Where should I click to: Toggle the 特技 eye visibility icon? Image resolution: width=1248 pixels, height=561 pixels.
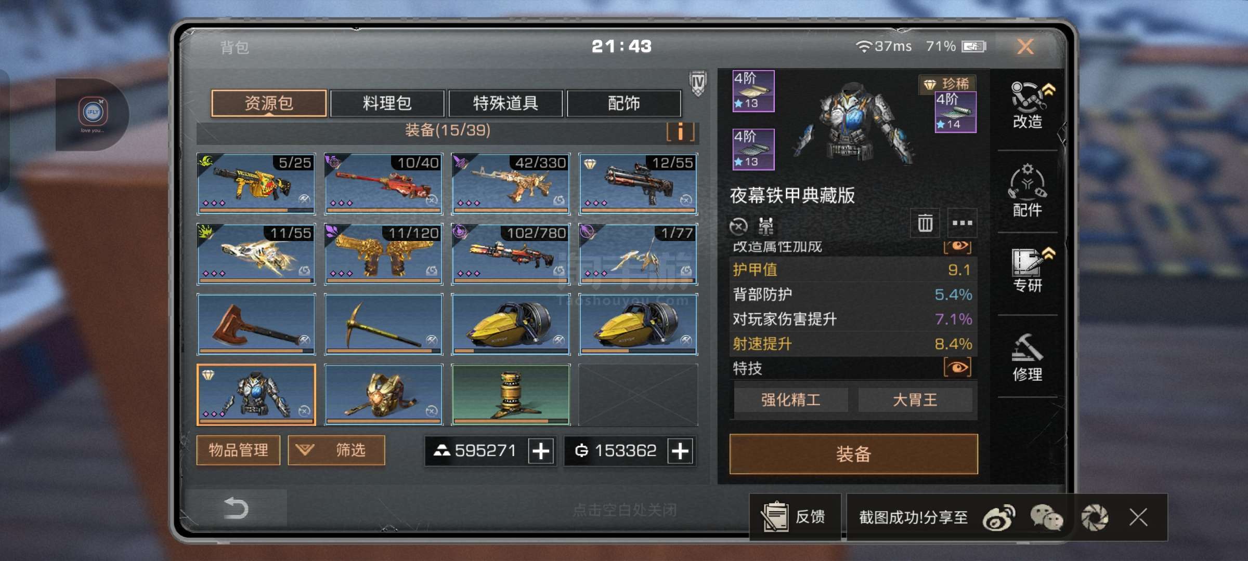(x=957, y=368)
